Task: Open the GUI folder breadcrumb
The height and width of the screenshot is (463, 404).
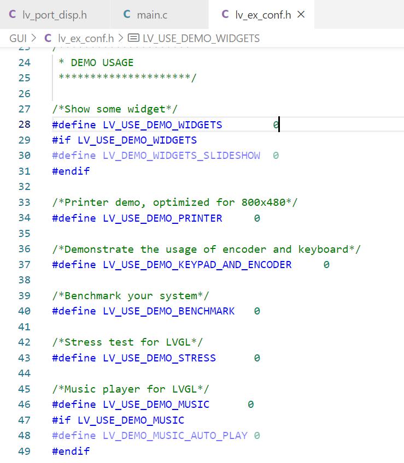Action: tap(18, 38)
